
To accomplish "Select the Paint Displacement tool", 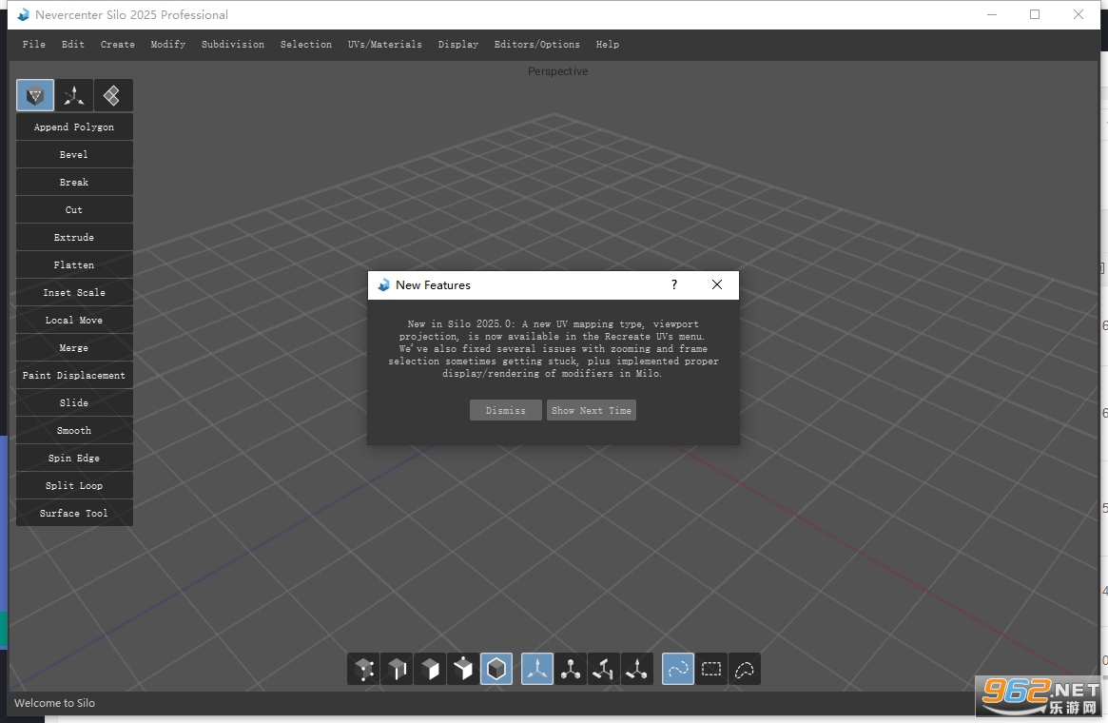I will click(74, 375).
